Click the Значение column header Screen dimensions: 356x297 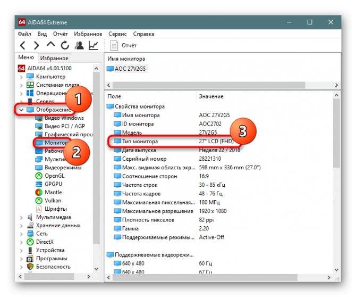[x=211, y=96]
